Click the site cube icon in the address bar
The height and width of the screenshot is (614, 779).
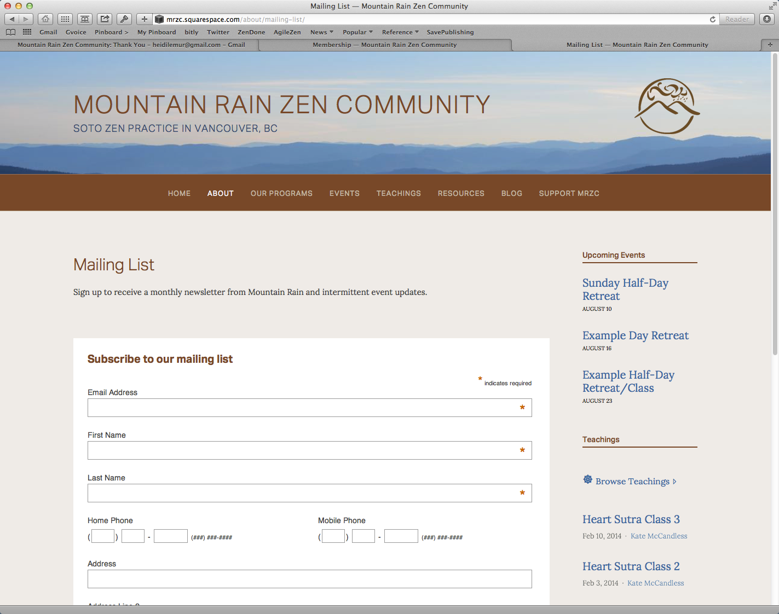pyautogui.click(x=159, y=19)
